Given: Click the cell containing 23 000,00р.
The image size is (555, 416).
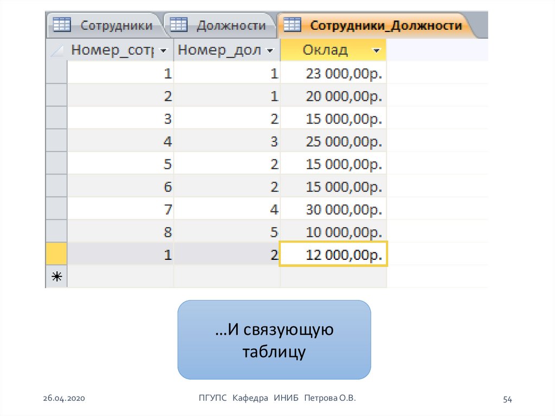Looking at the screenshot, I should pyautogui.click(x=333, y=73).
